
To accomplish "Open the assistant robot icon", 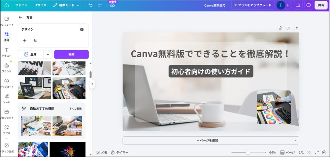I will point(324,153).
